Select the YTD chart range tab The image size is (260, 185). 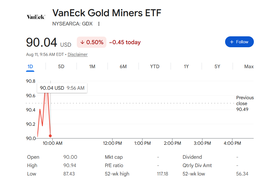point(154,67)
